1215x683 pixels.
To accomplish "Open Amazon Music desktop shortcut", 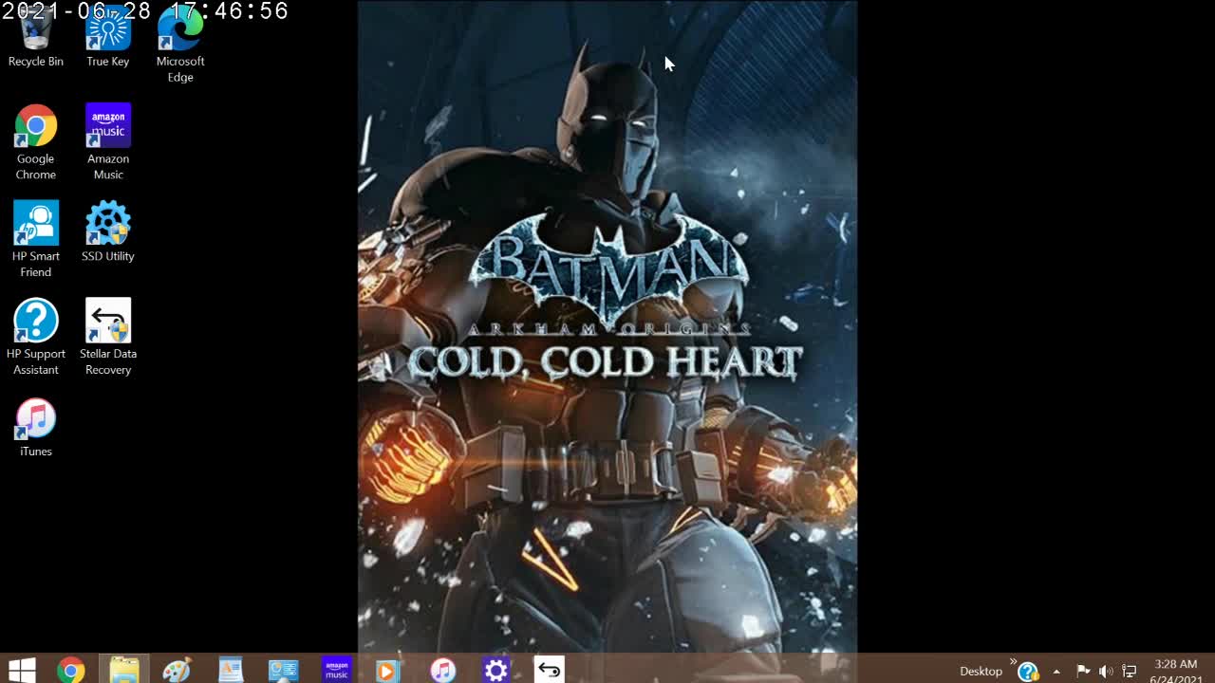I will [x=108, y=142].
